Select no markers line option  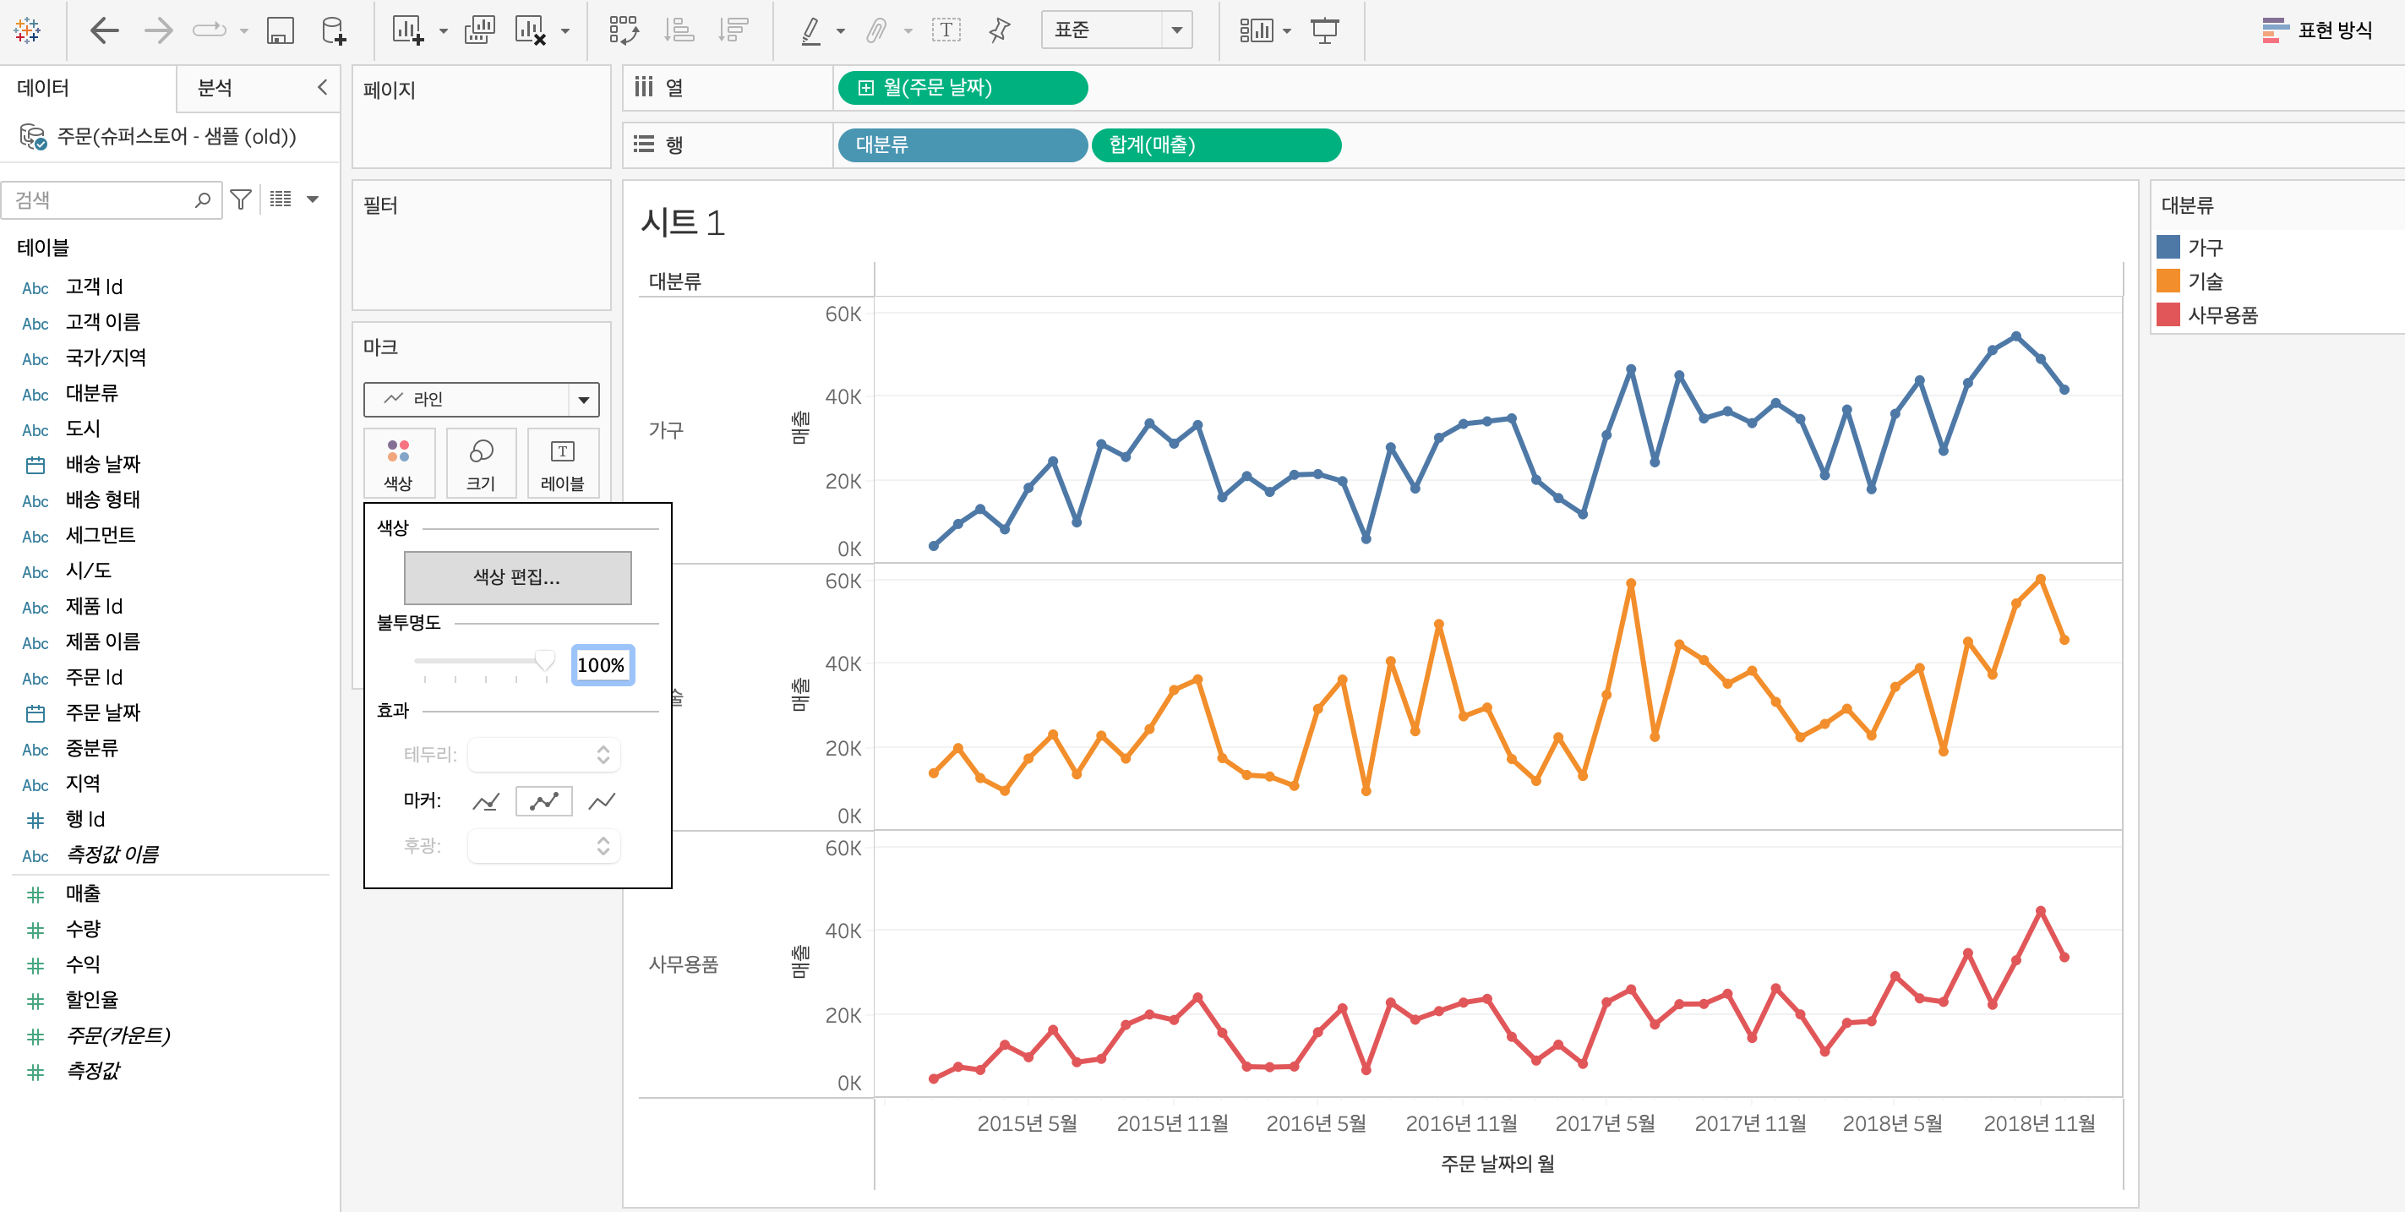tap(603, 801)
